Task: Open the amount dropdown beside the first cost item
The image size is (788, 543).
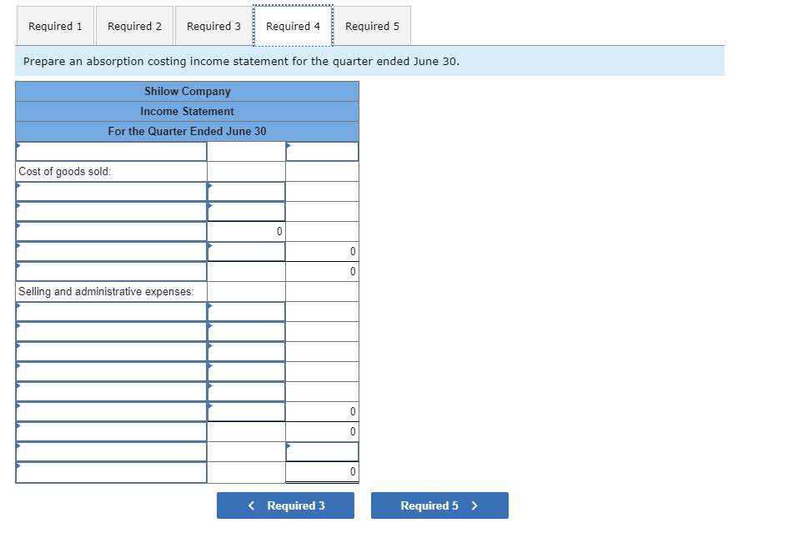Action: [x=246, y=190]
